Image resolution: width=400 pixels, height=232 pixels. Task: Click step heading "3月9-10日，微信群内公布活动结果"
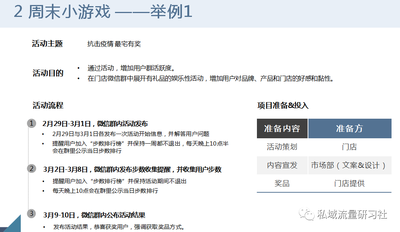(94, 215)
